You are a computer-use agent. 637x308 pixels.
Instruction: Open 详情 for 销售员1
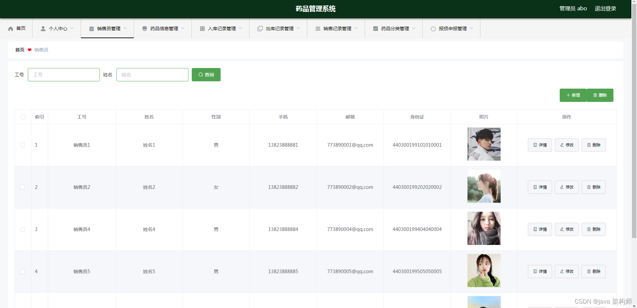[x=540, y=145]
